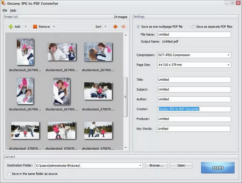
Task: Select second-row left portrait thumbnail
Action: pyautogui.click(x=25, y=91)
